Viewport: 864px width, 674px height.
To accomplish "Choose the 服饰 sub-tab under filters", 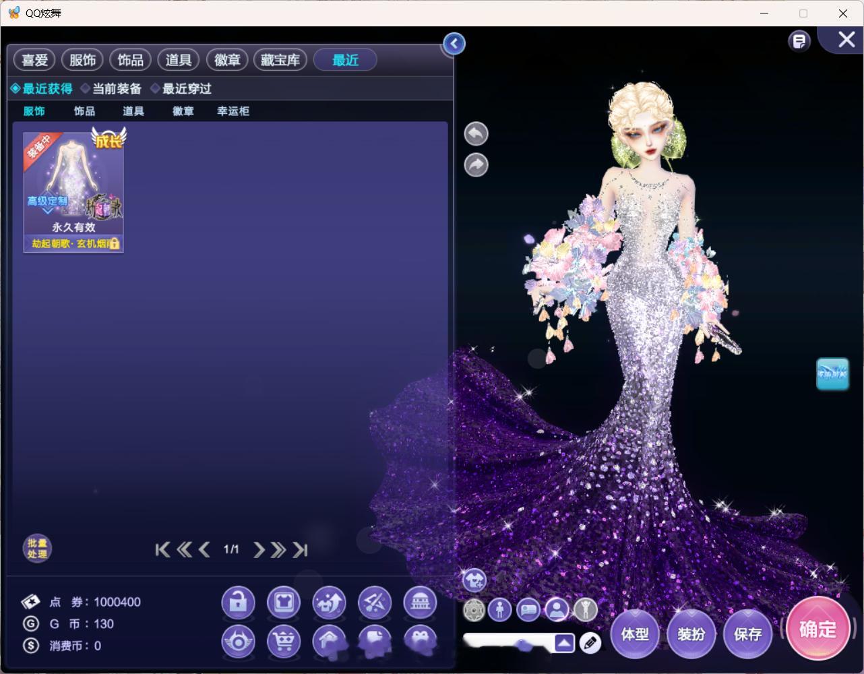I will (34, 111).
